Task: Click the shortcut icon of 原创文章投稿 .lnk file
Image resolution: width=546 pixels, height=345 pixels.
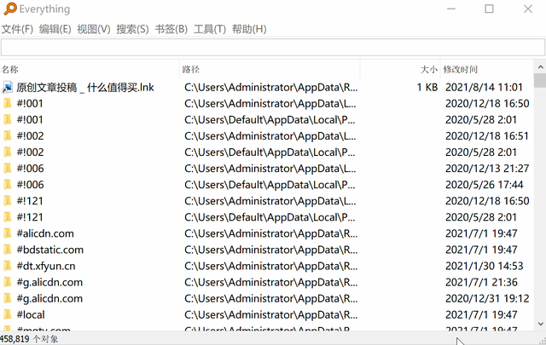Action: (8, 87)
